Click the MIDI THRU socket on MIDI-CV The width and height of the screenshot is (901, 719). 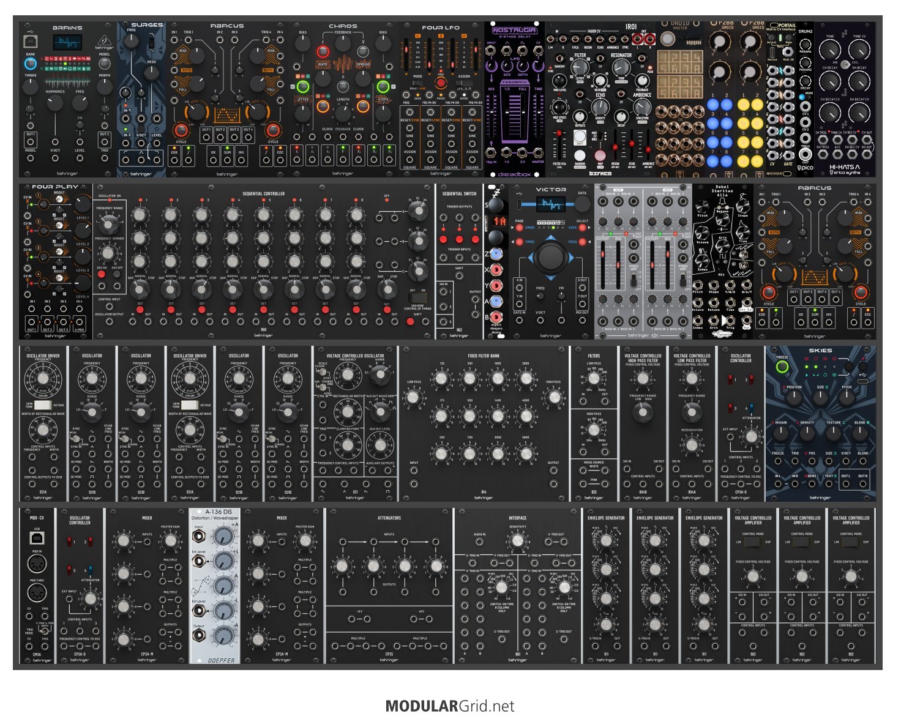click(37, 592)
